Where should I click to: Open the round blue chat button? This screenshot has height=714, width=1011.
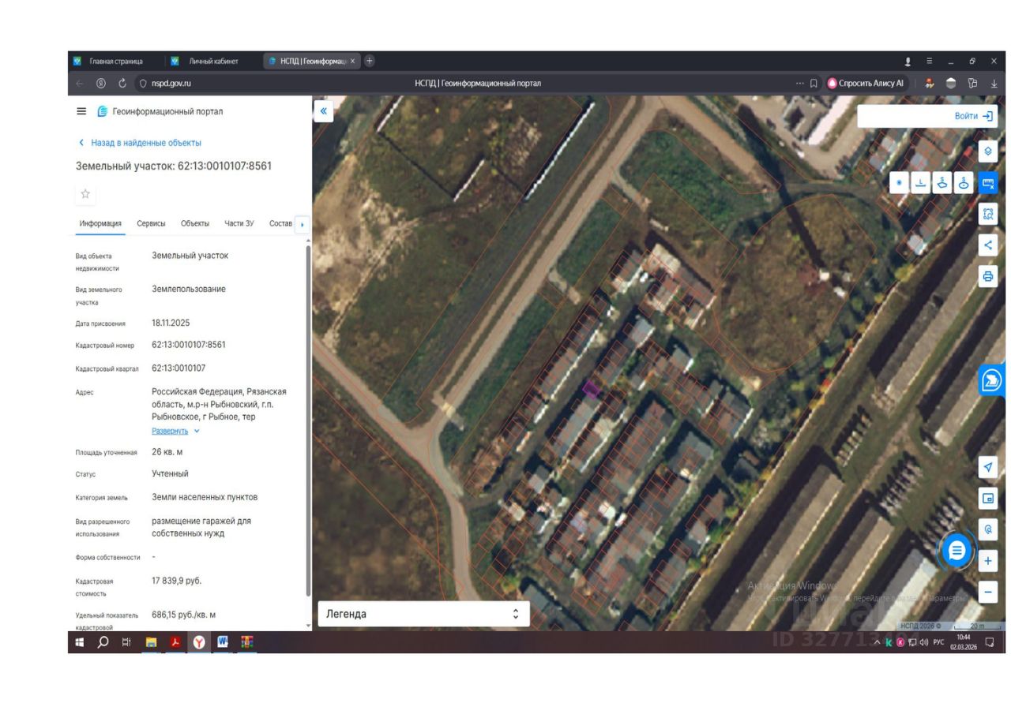[957, 550]
